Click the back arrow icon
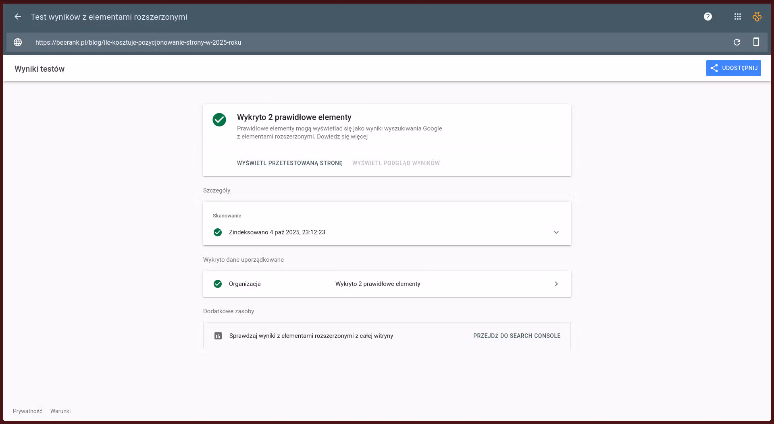This screenshot has height=424, width=774. click(x=18, y=17)
